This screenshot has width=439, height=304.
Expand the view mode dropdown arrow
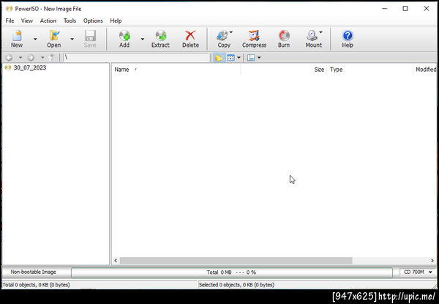pyautogui.click(x=239, y=58)
